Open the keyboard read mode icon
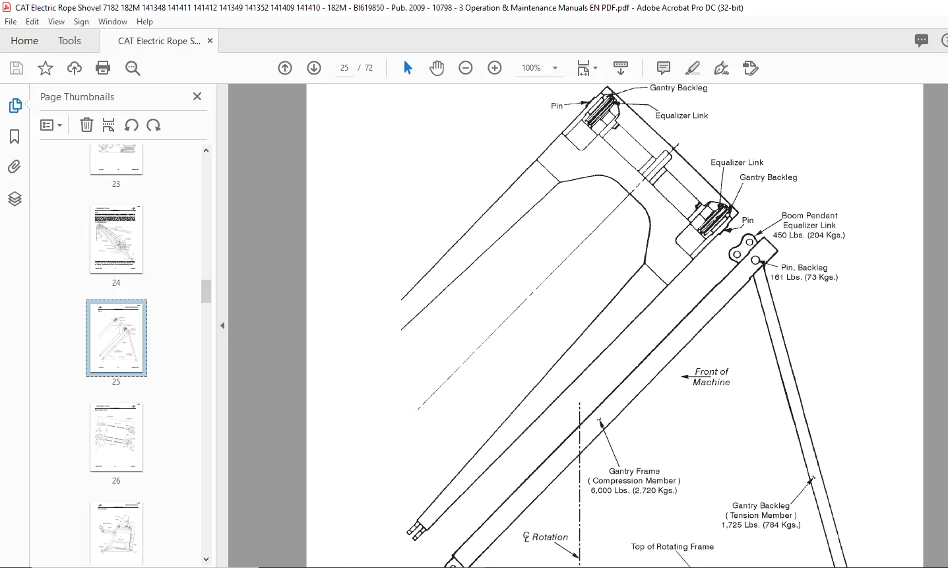This screenshot has width=948, height=568. pos(621,68)
